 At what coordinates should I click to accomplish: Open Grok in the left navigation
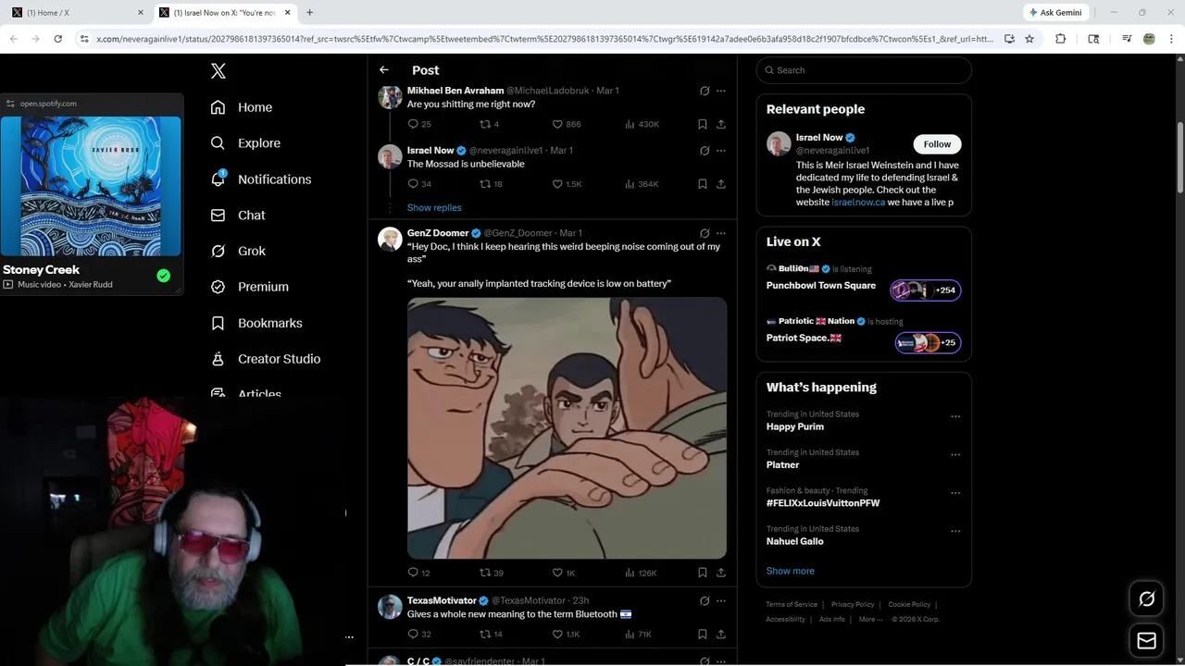tap(238, 251)
